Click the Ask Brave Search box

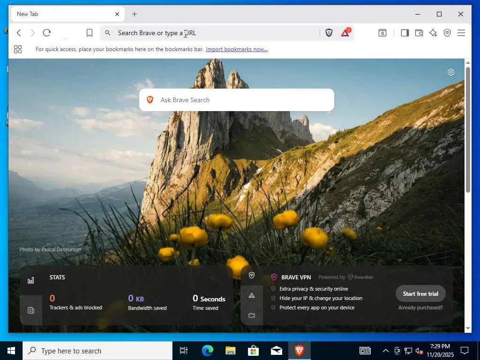tap(237, 100)
